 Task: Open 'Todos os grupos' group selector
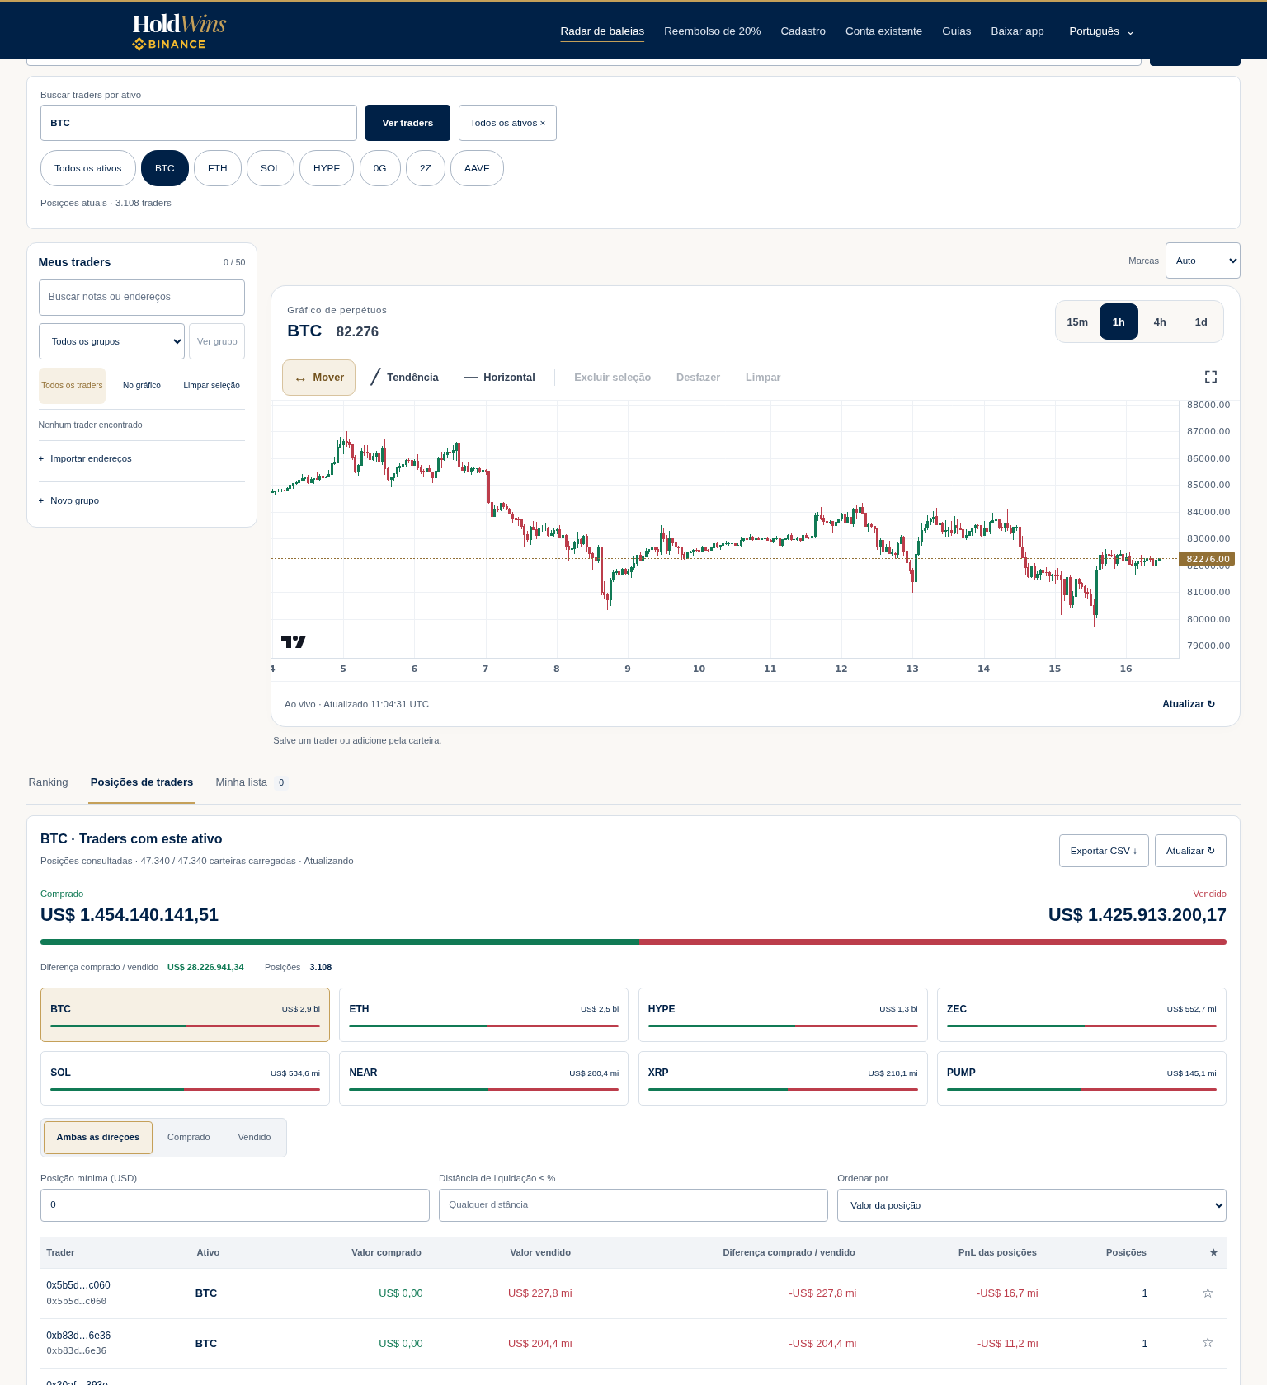111,341
